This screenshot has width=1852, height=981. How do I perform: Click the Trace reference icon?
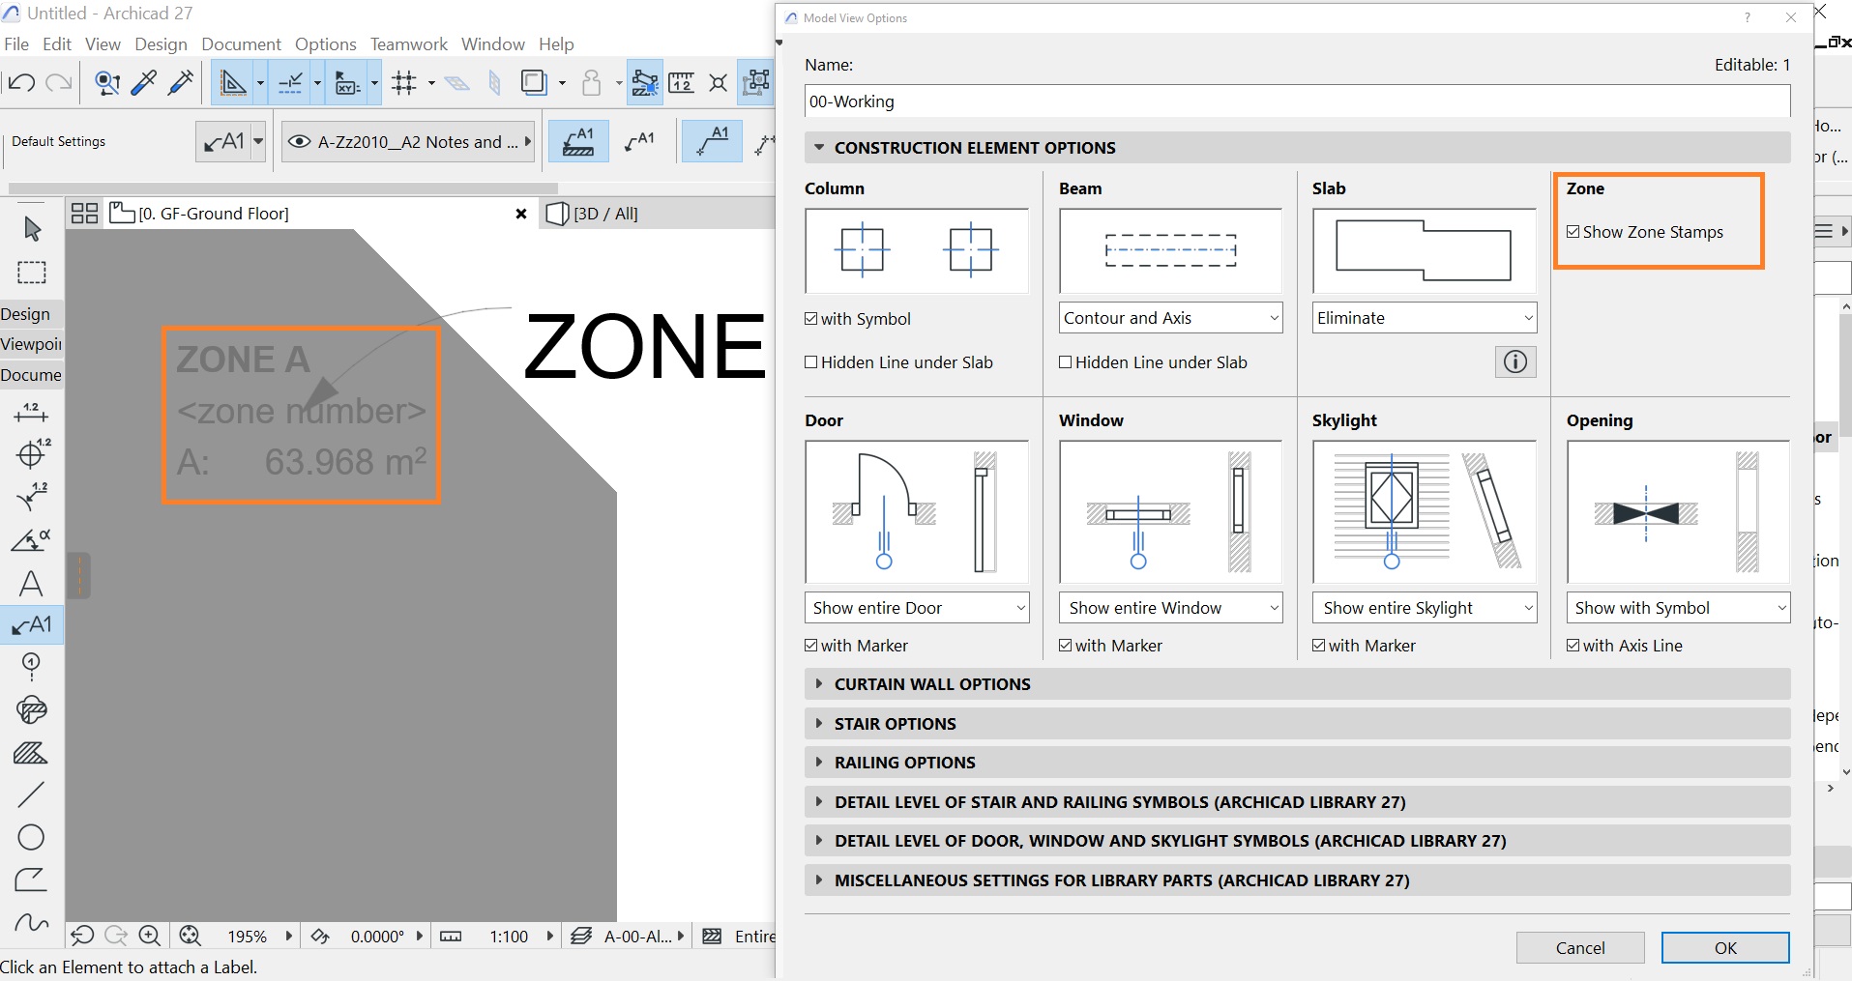click(x=533, y=83)
